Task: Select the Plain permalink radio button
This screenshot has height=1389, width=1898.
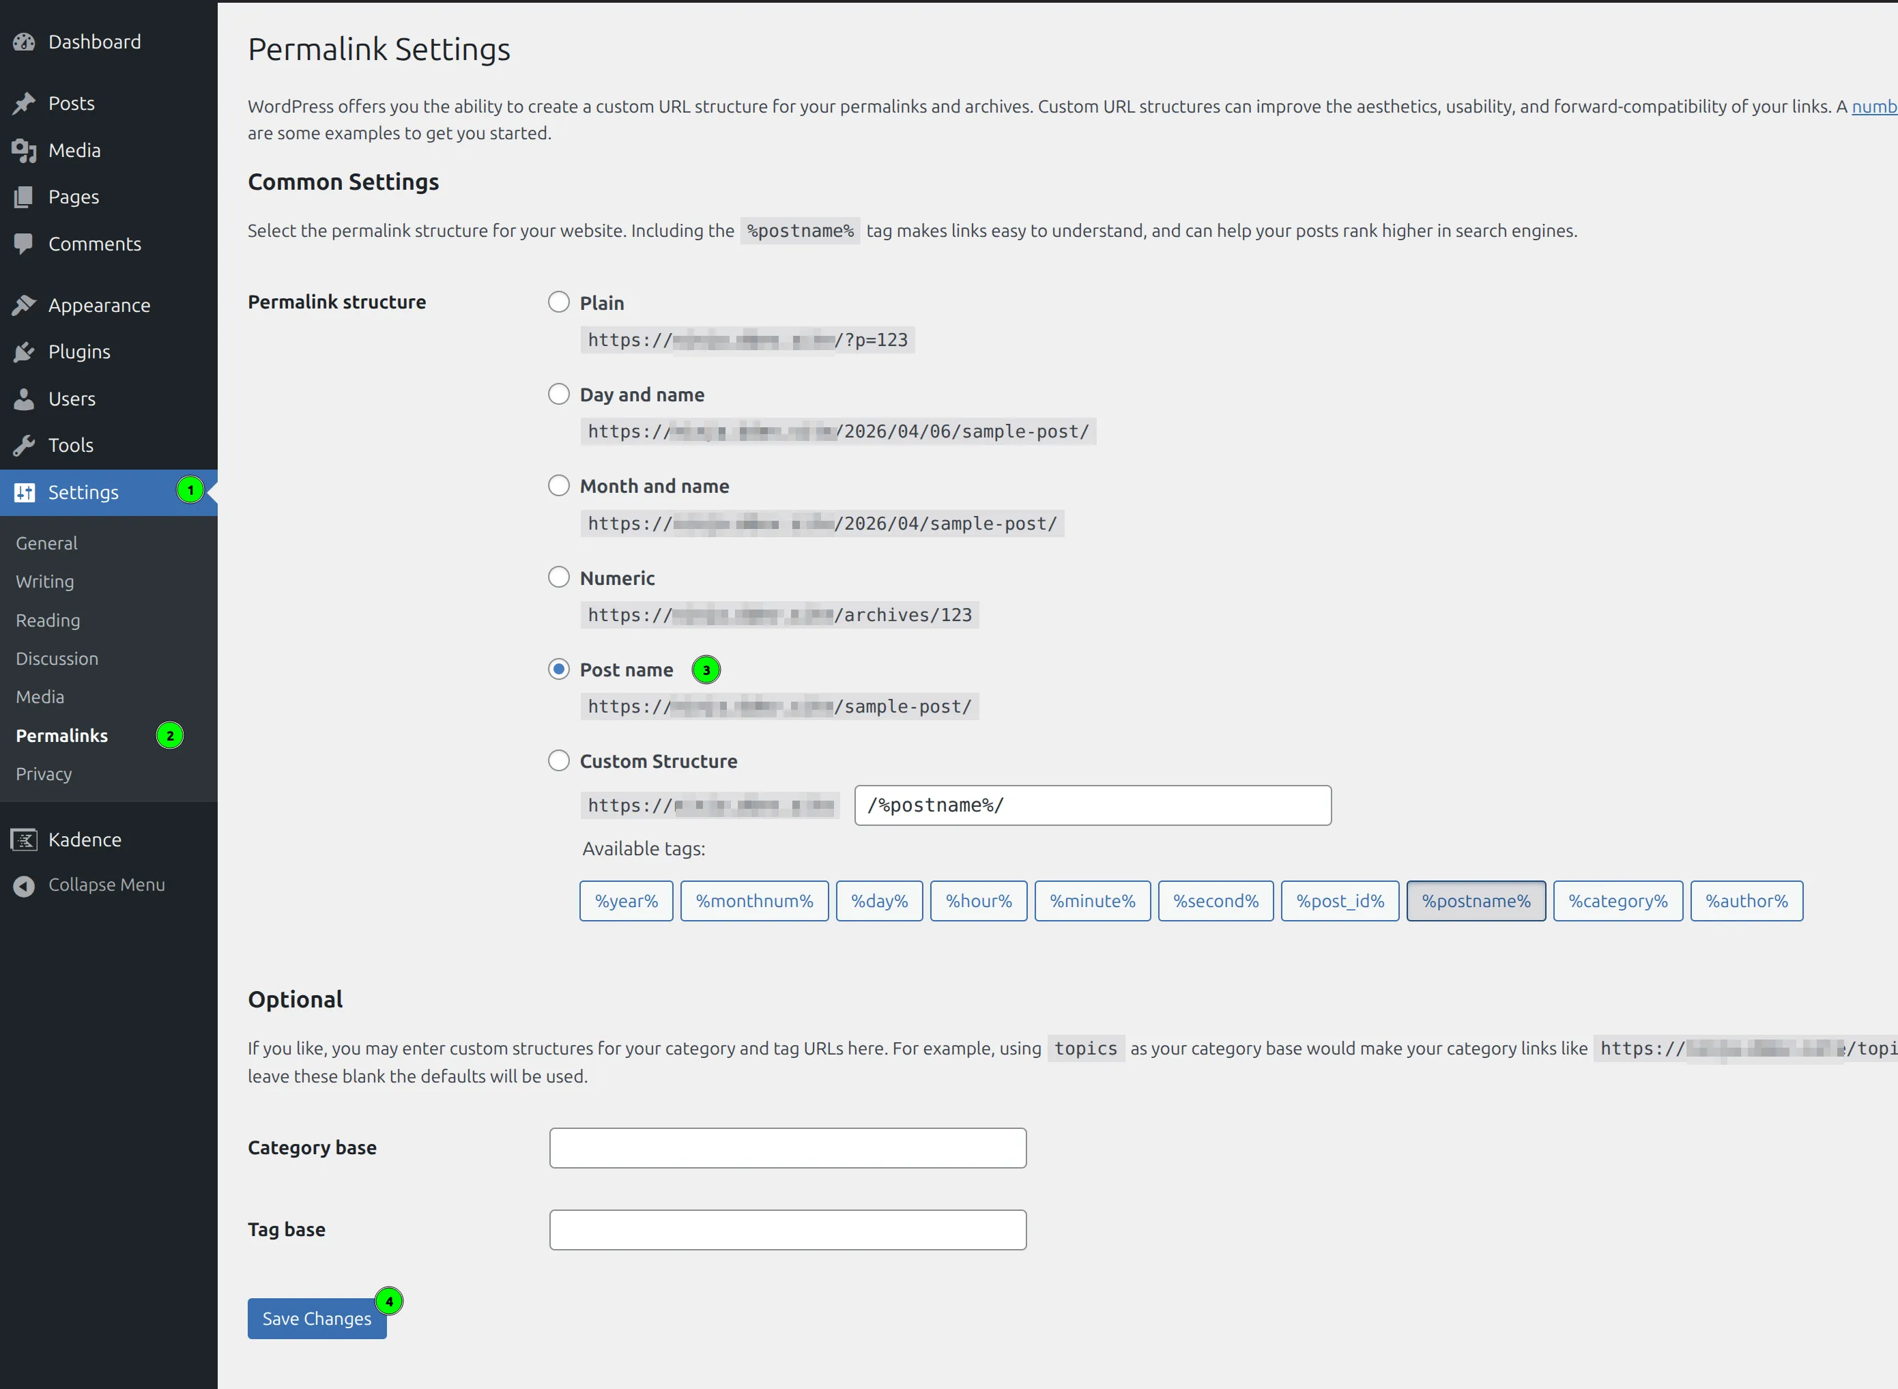Action: 559,302
